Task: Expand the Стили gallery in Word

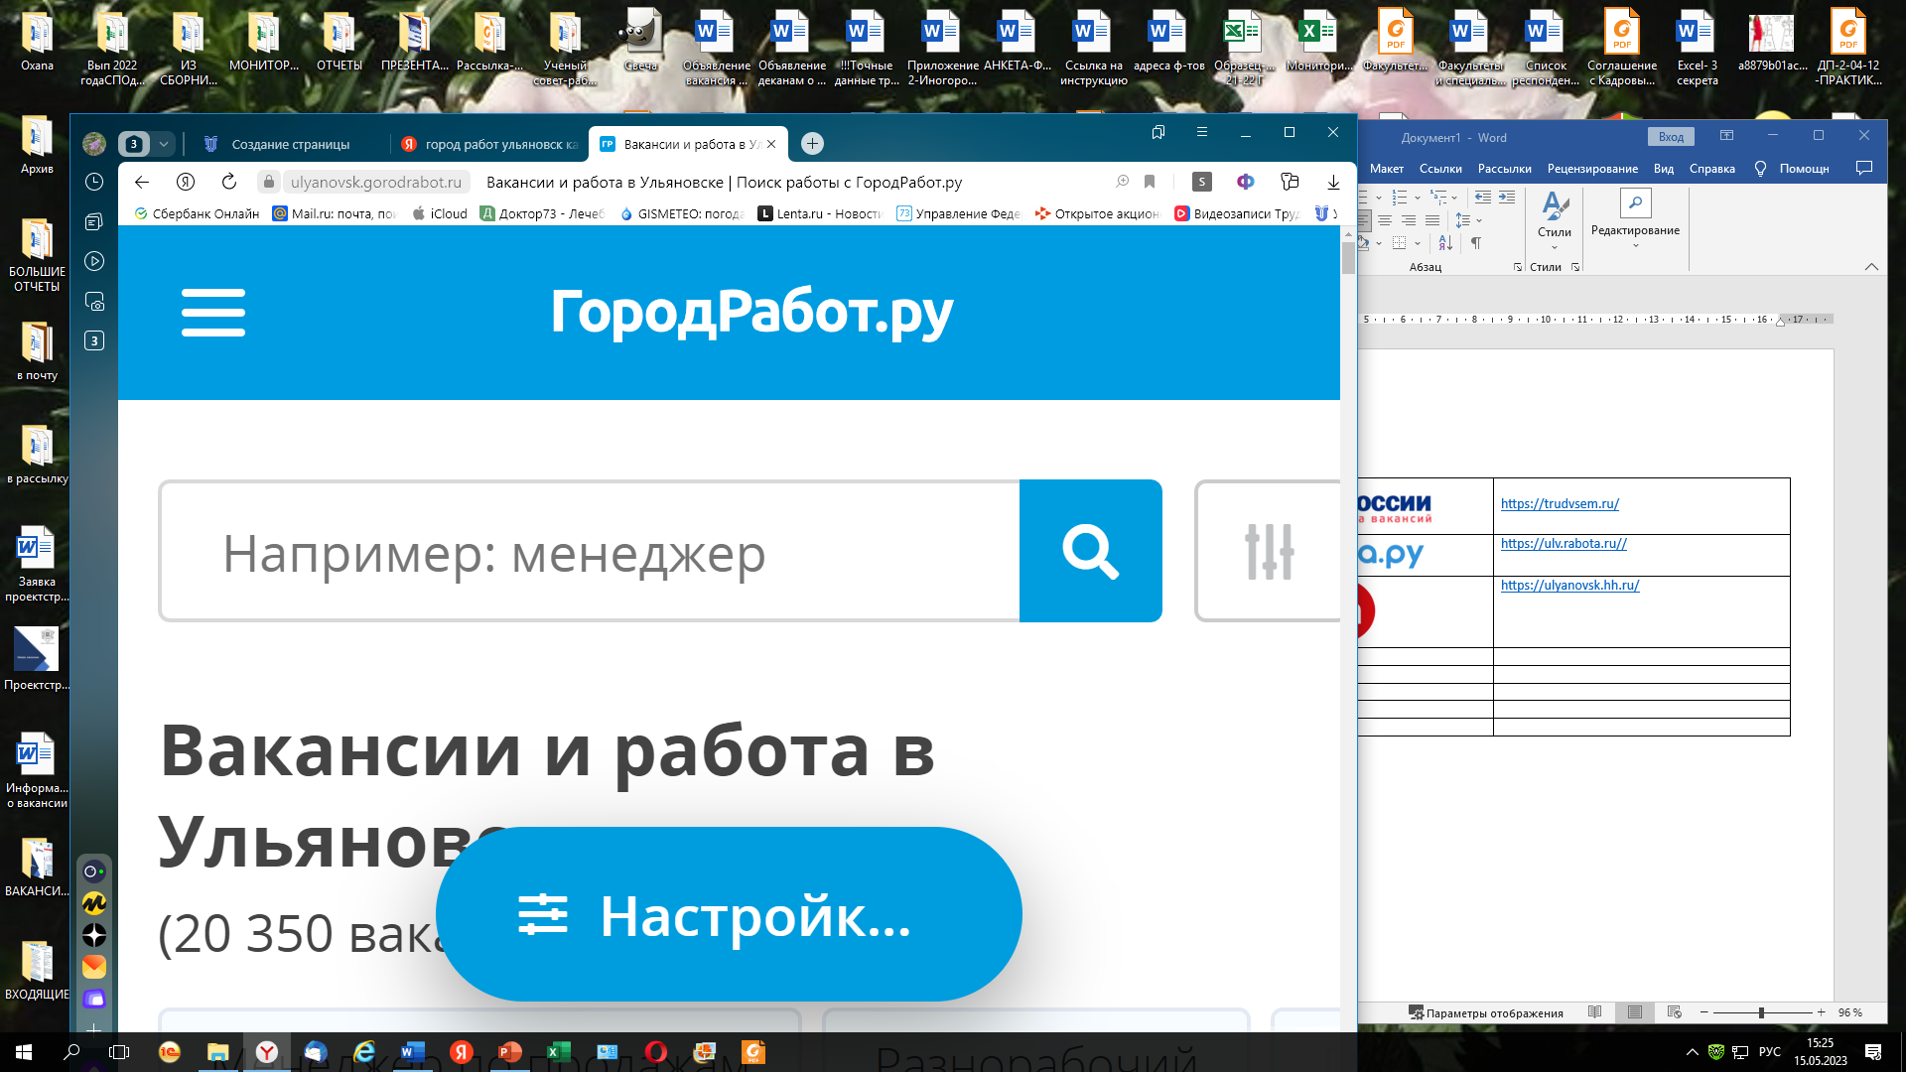Action: (x=1555, y=220)
